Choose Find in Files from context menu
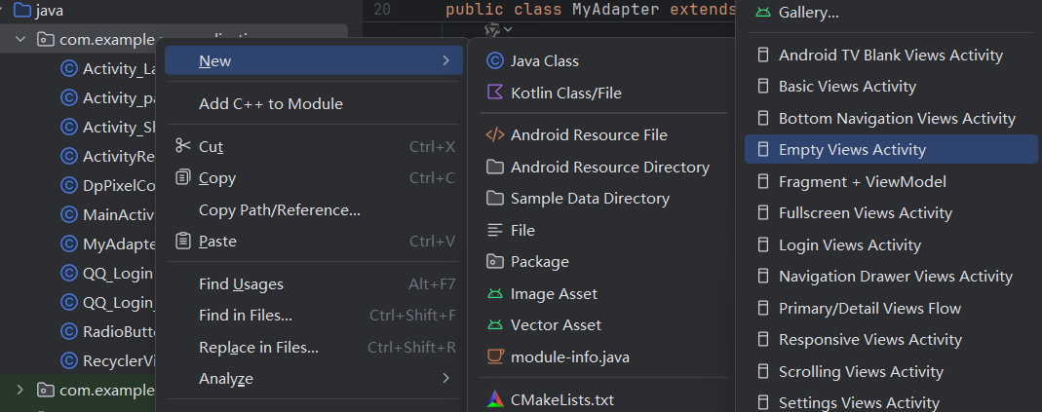This screenshot has width=1042, height=412. point(245,316)
